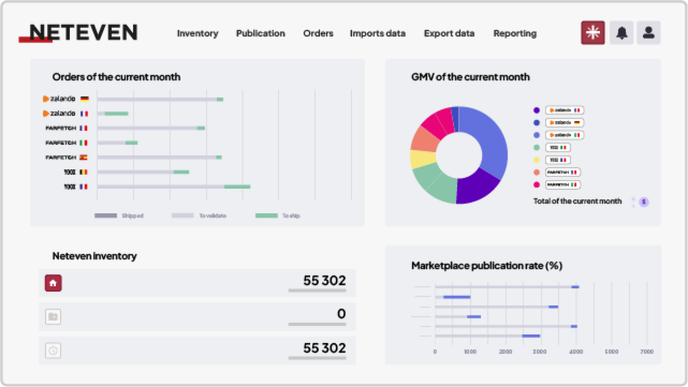The image size is (688, 387).
Task: Click 'Neteven inventory' heading
Action: coord(94,256)
